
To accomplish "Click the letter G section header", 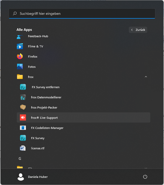I will pos(20,158).
